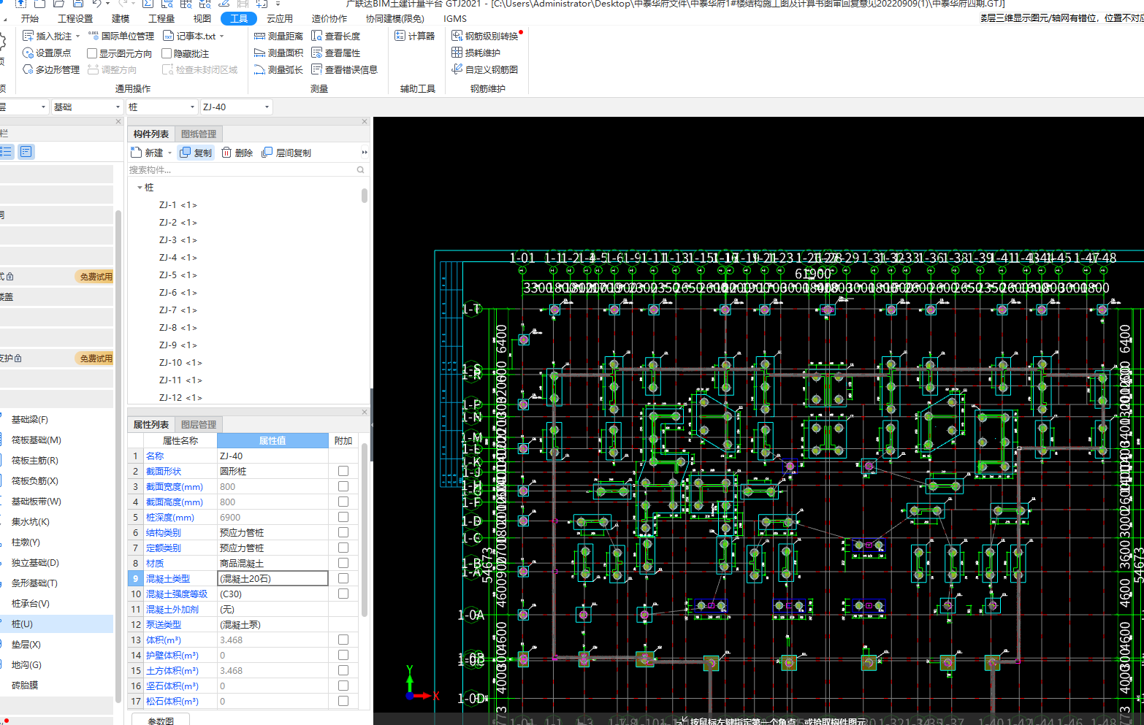This screenshot has height=725, width=1144.
Task: Click 设置原点 set origin tool
Action: pos(47,53)
